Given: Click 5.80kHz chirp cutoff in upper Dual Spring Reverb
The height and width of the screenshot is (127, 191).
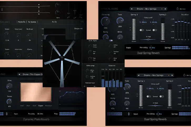Looking at the screenshot, I should [x=143, y=22].
